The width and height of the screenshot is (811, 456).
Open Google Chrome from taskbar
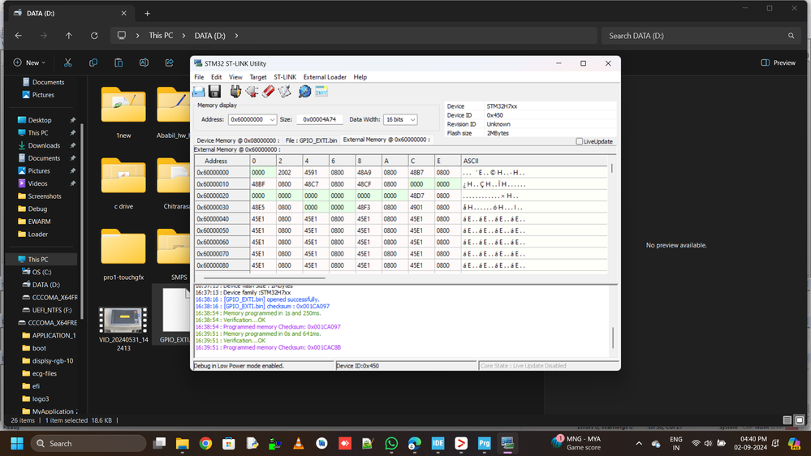(205, 444)
